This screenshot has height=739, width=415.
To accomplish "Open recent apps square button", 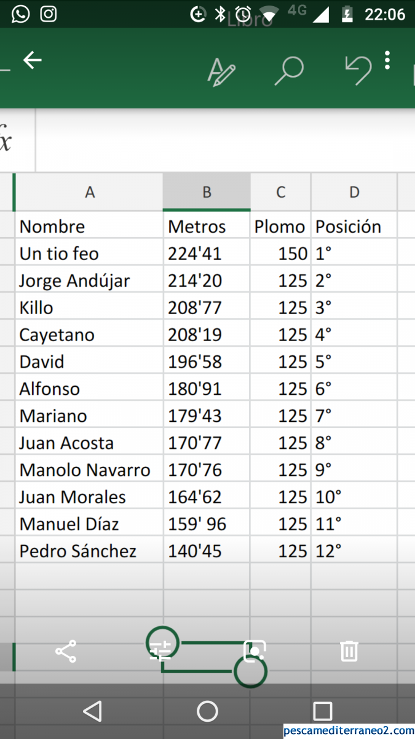I will tap(322, 711).
